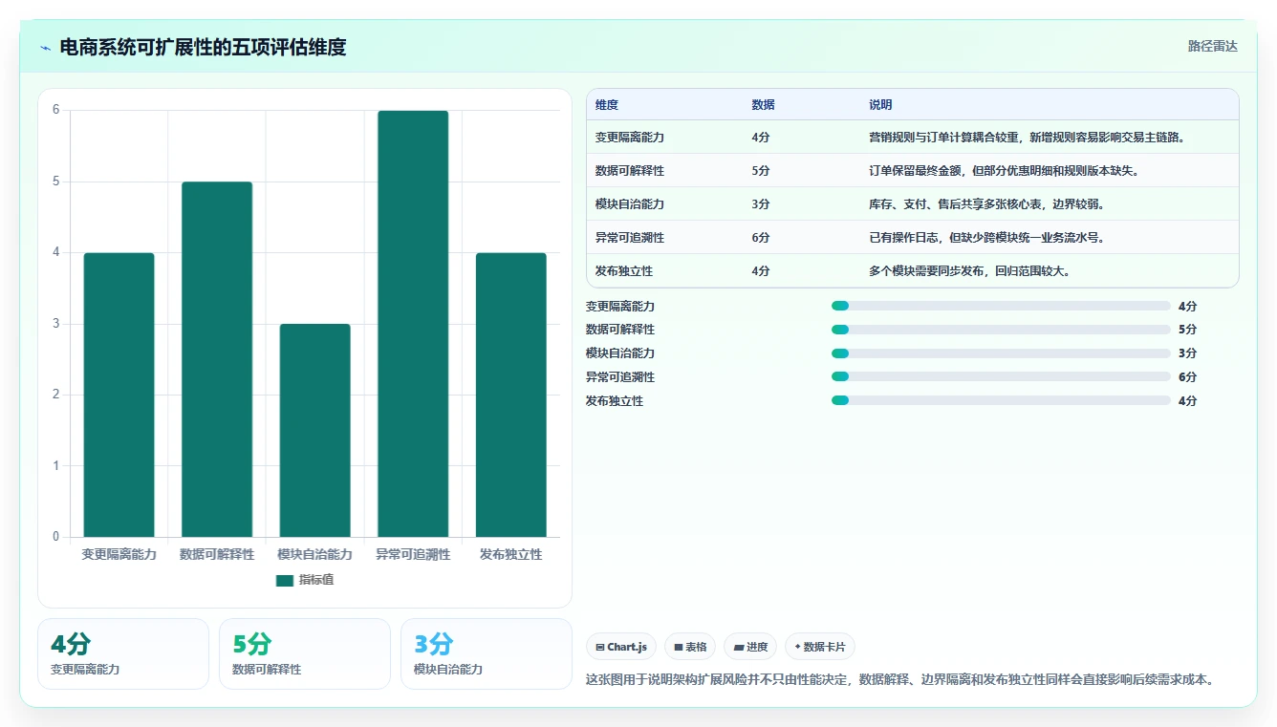Click the footnote text about 架构扩展风险

point(899,680)
